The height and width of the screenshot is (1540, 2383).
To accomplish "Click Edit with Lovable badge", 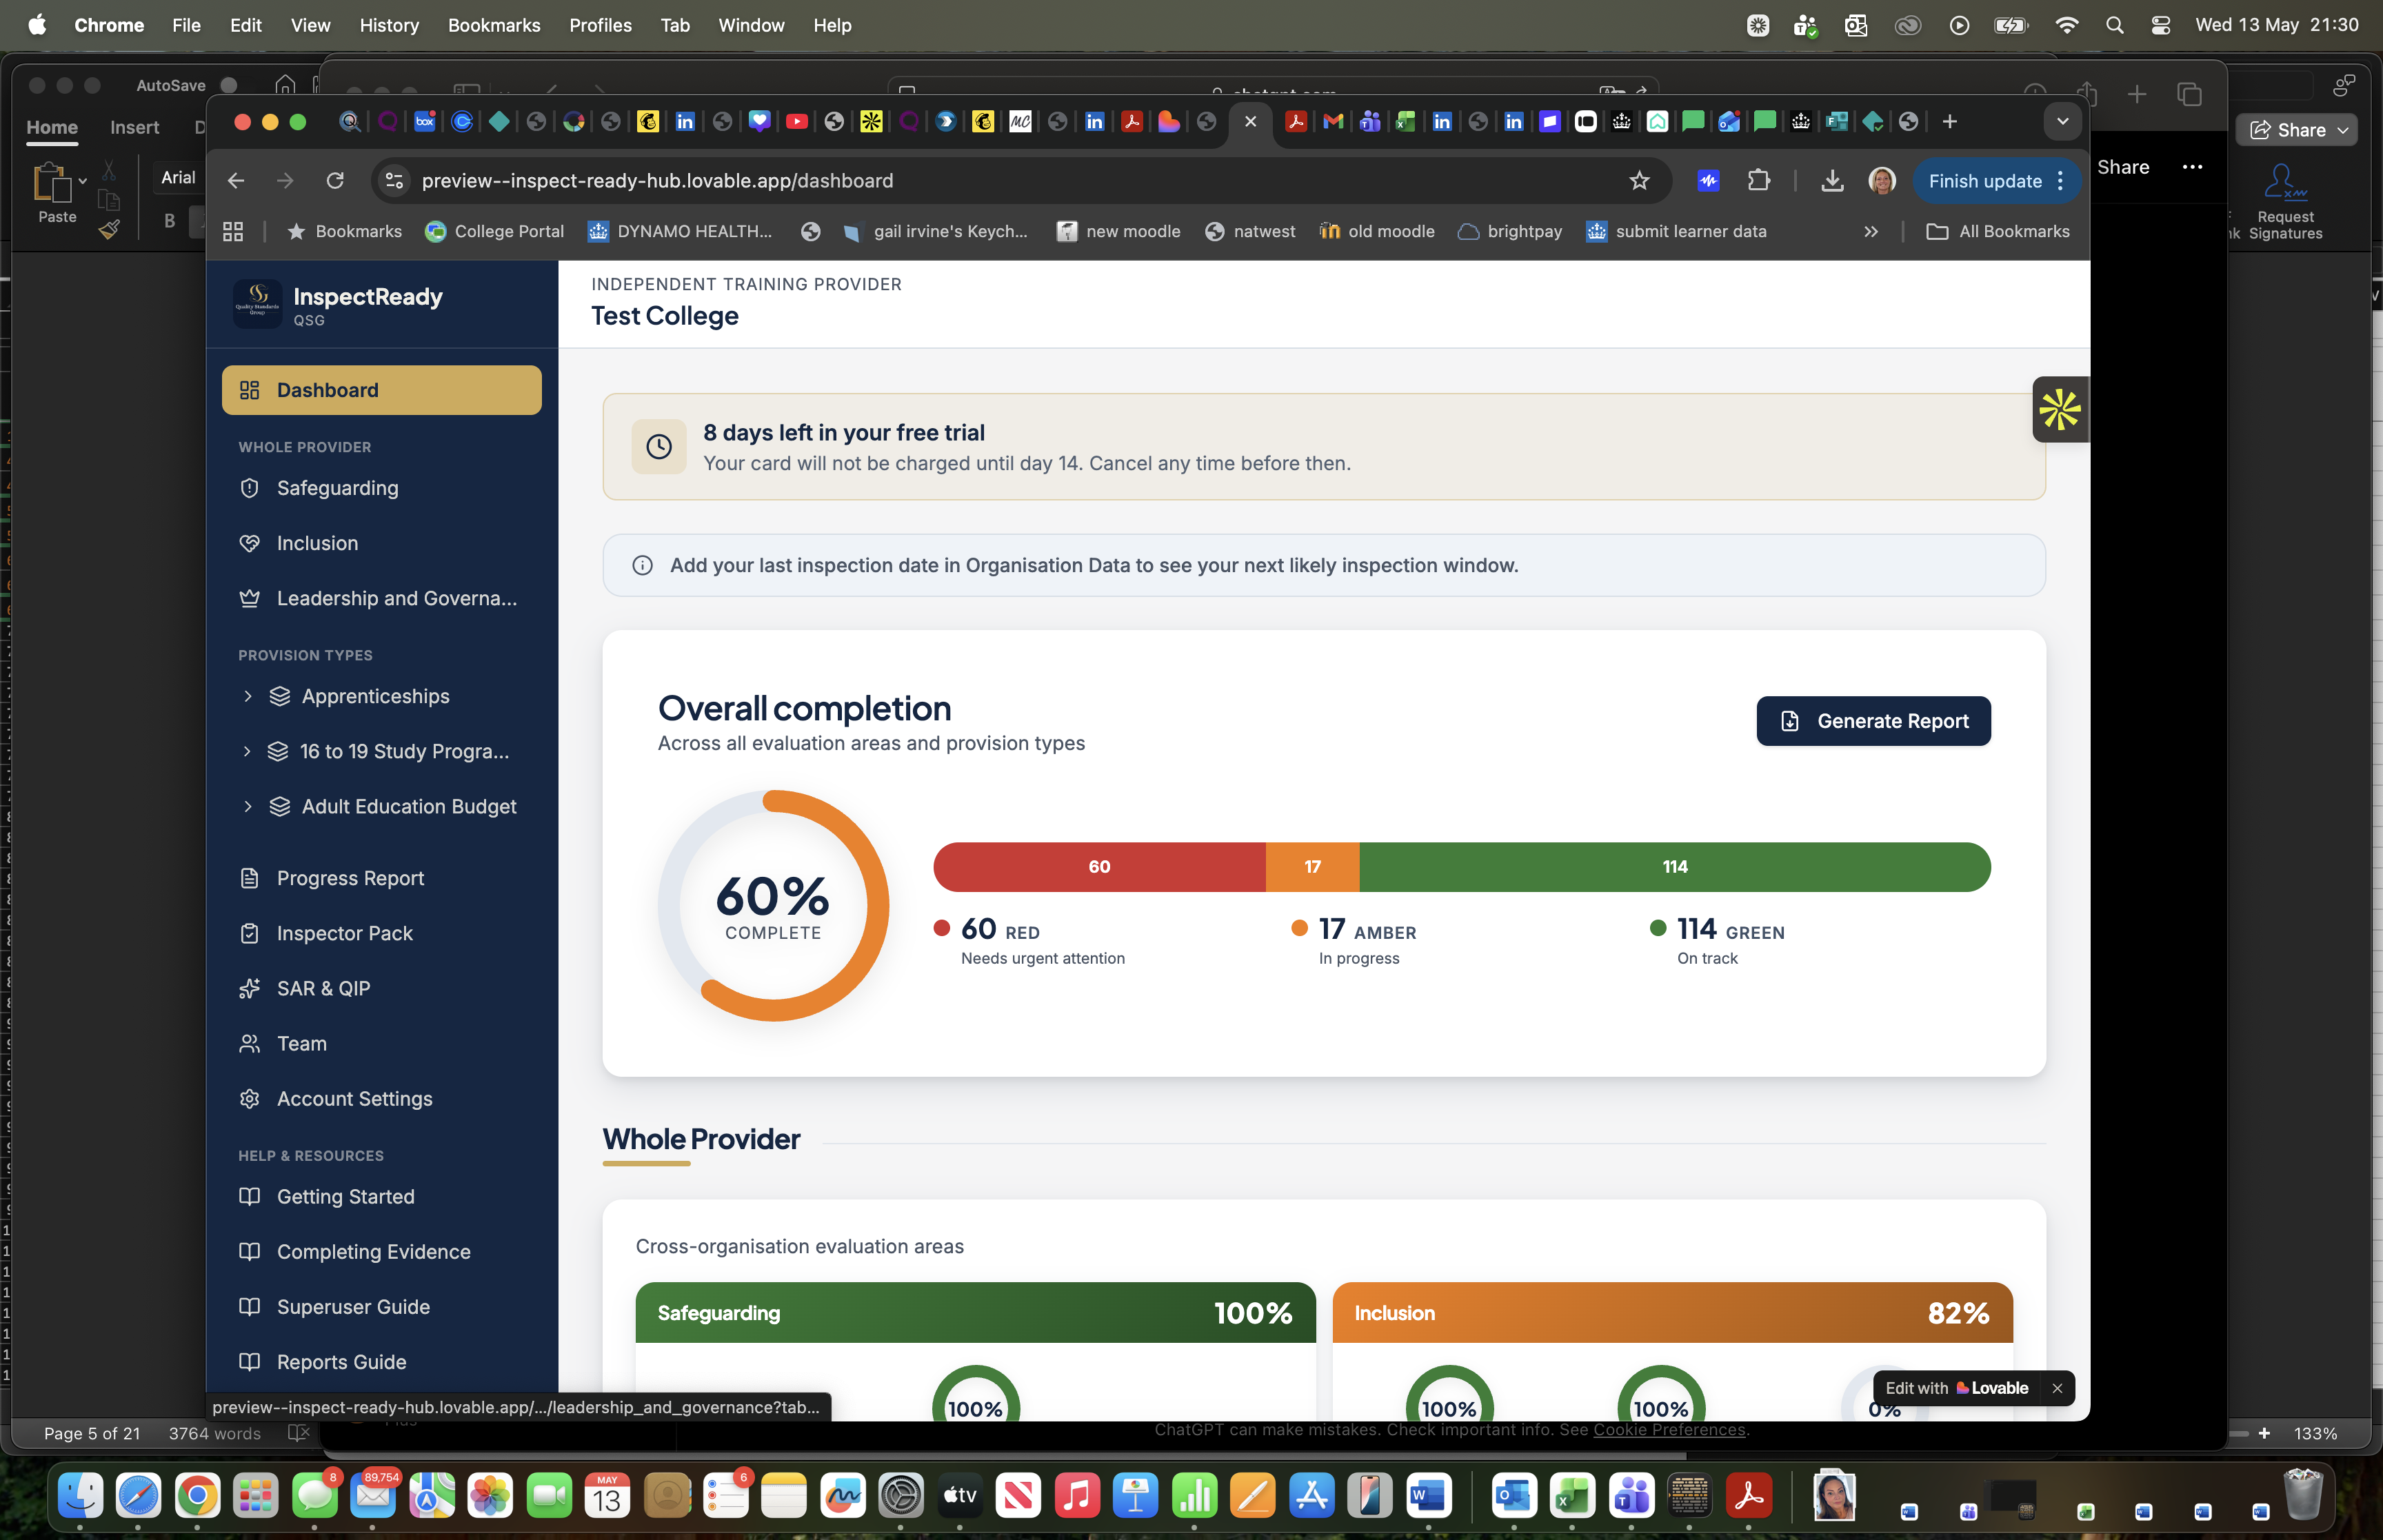I will [1956, 1388].
